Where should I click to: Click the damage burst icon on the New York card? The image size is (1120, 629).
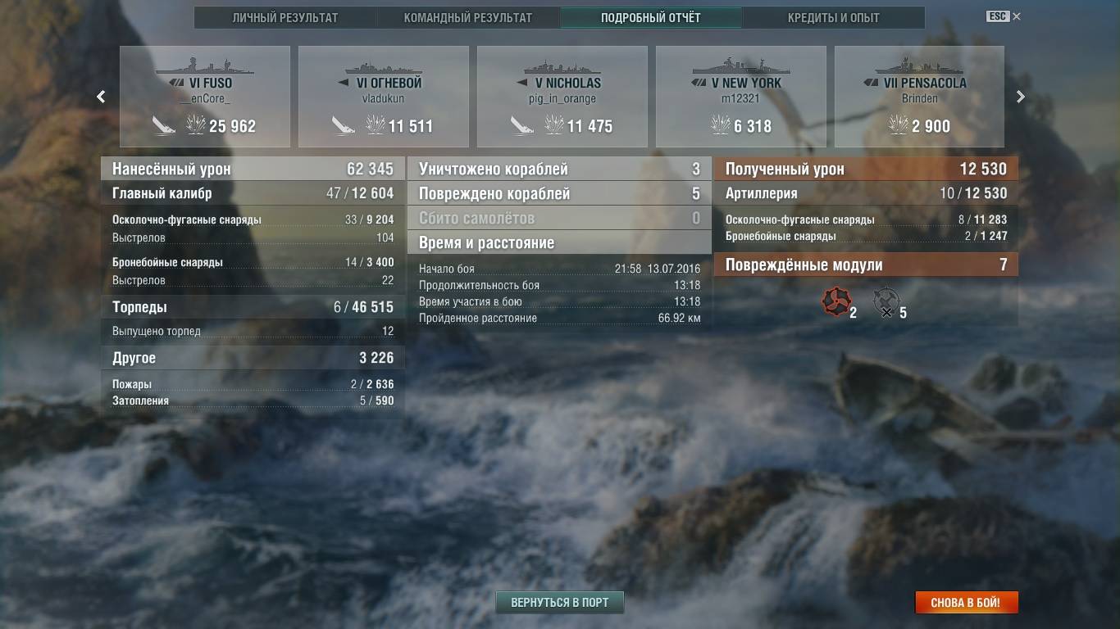(x=720, y=125)
